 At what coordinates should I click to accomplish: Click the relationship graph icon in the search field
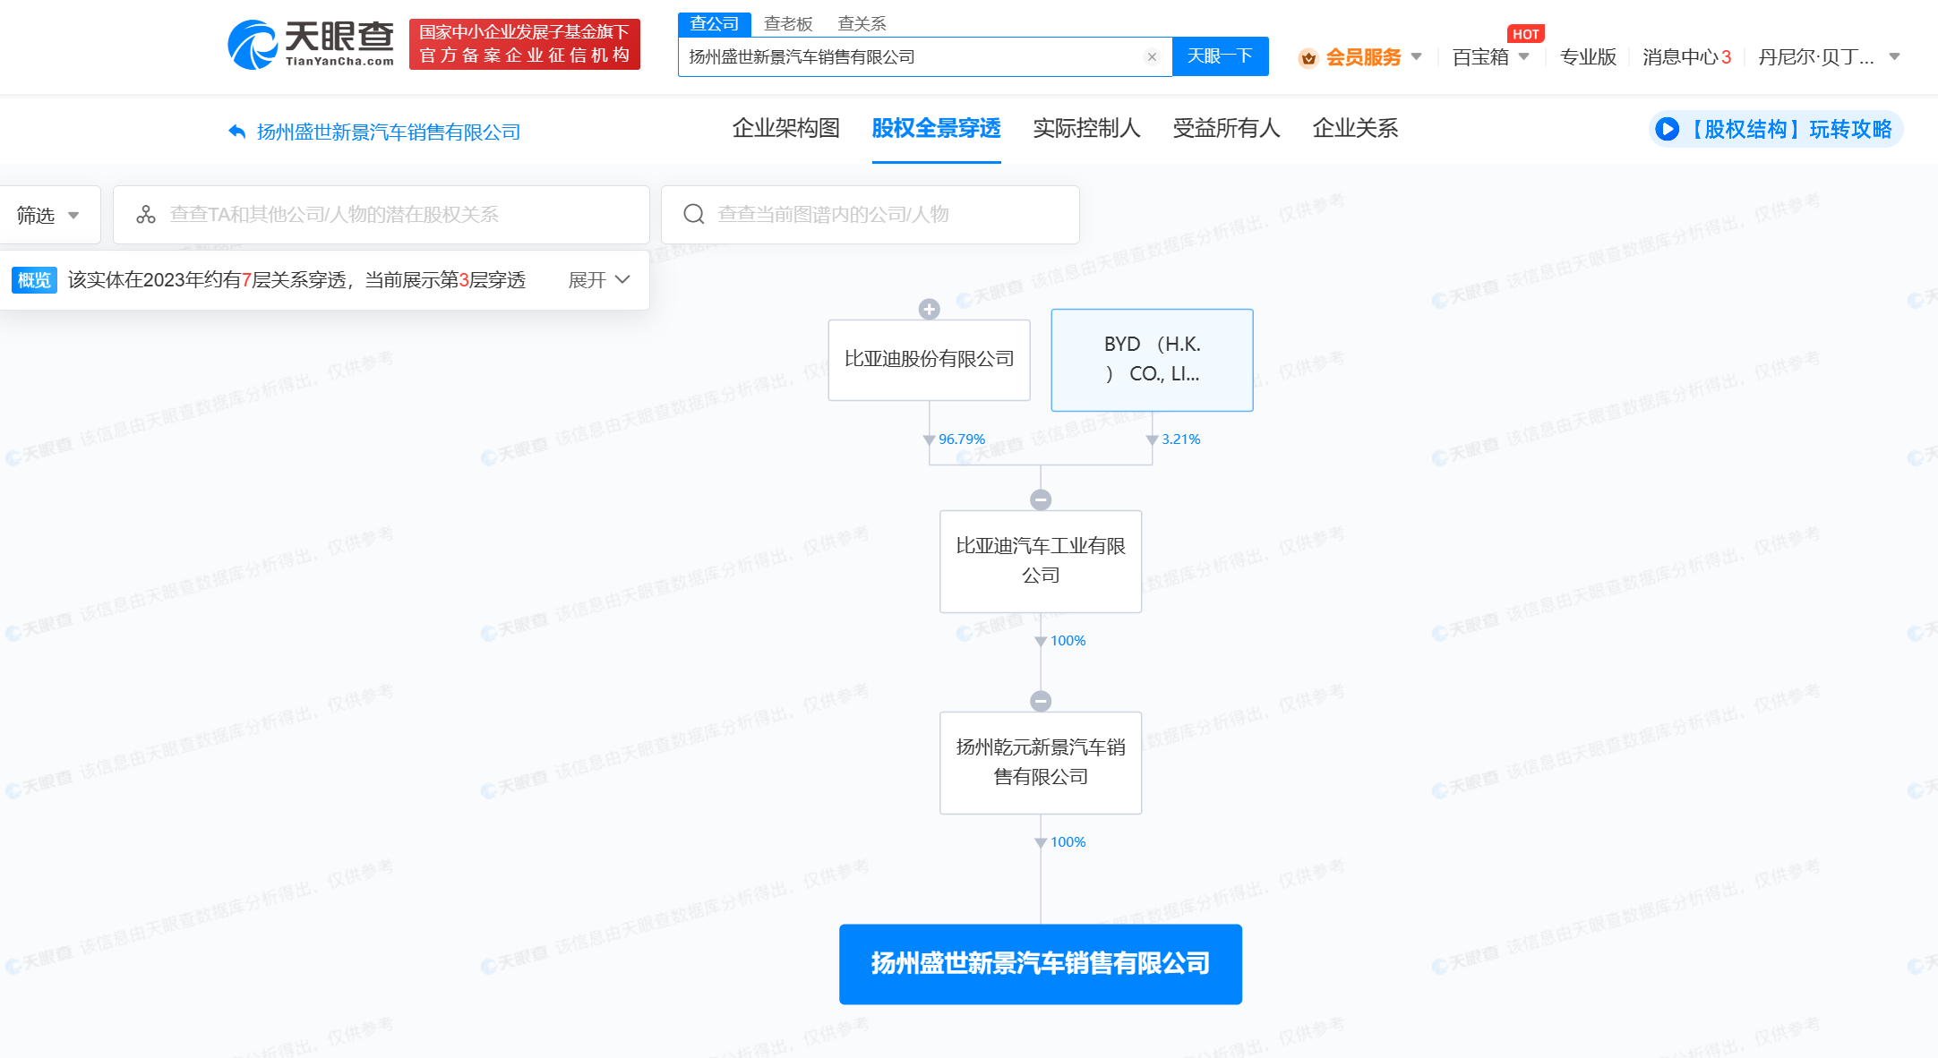pos(146,215)
